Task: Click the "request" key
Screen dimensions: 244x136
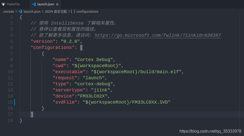Action: coord(65,78)
